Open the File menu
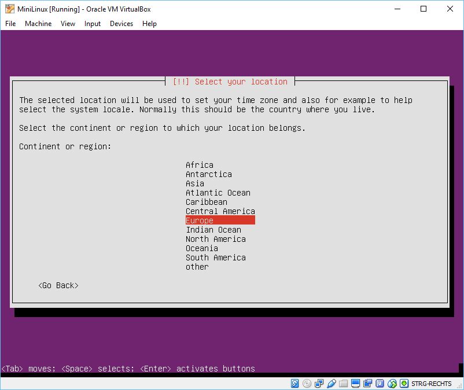Screen dimensions: 464x390 click(10, 24)
